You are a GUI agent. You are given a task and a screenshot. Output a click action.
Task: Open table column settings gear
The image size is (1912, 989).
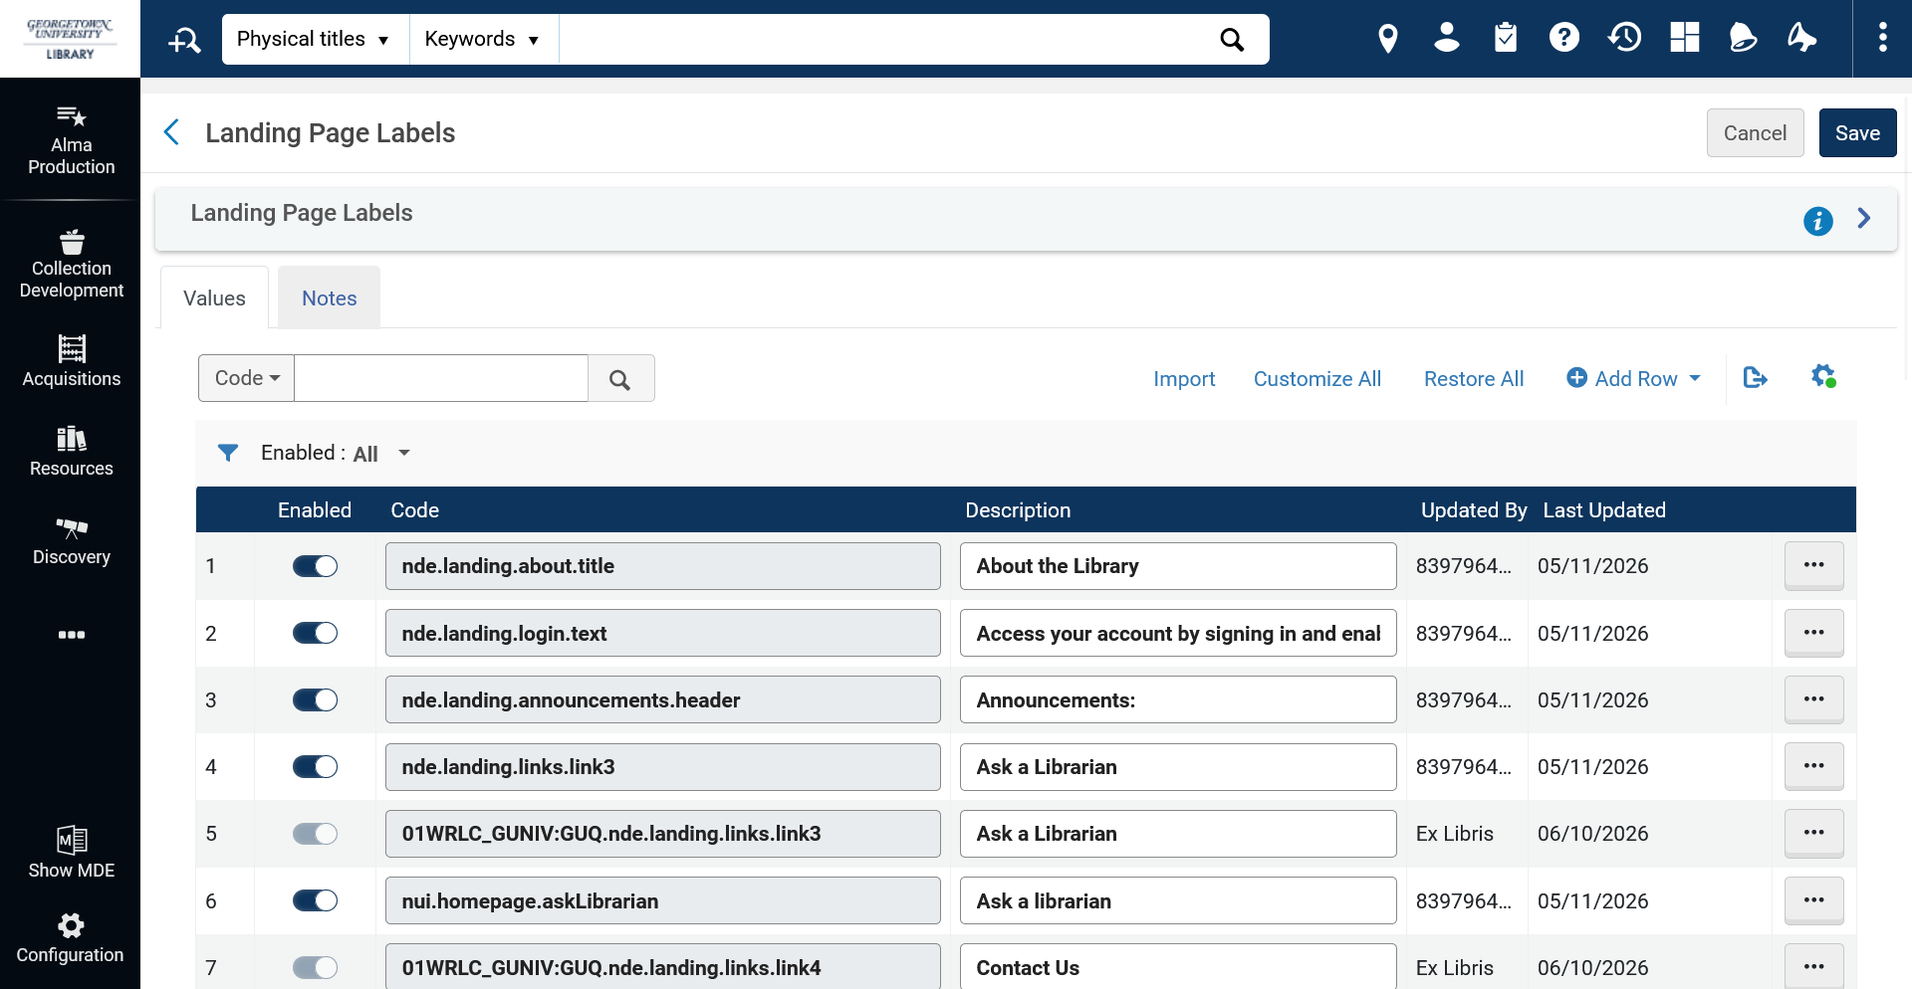click(1822, 376)
